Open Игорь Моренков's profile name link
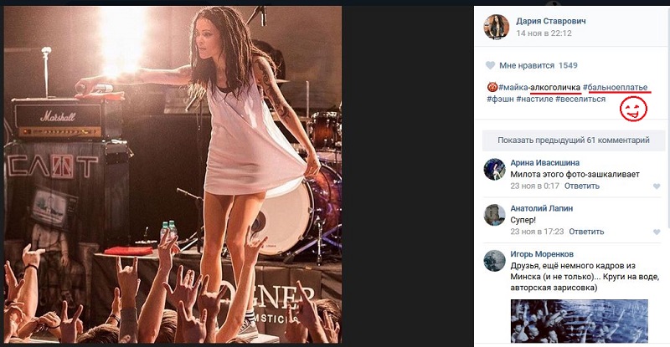Viewport: 670px width, 347px height. (541, 253)
